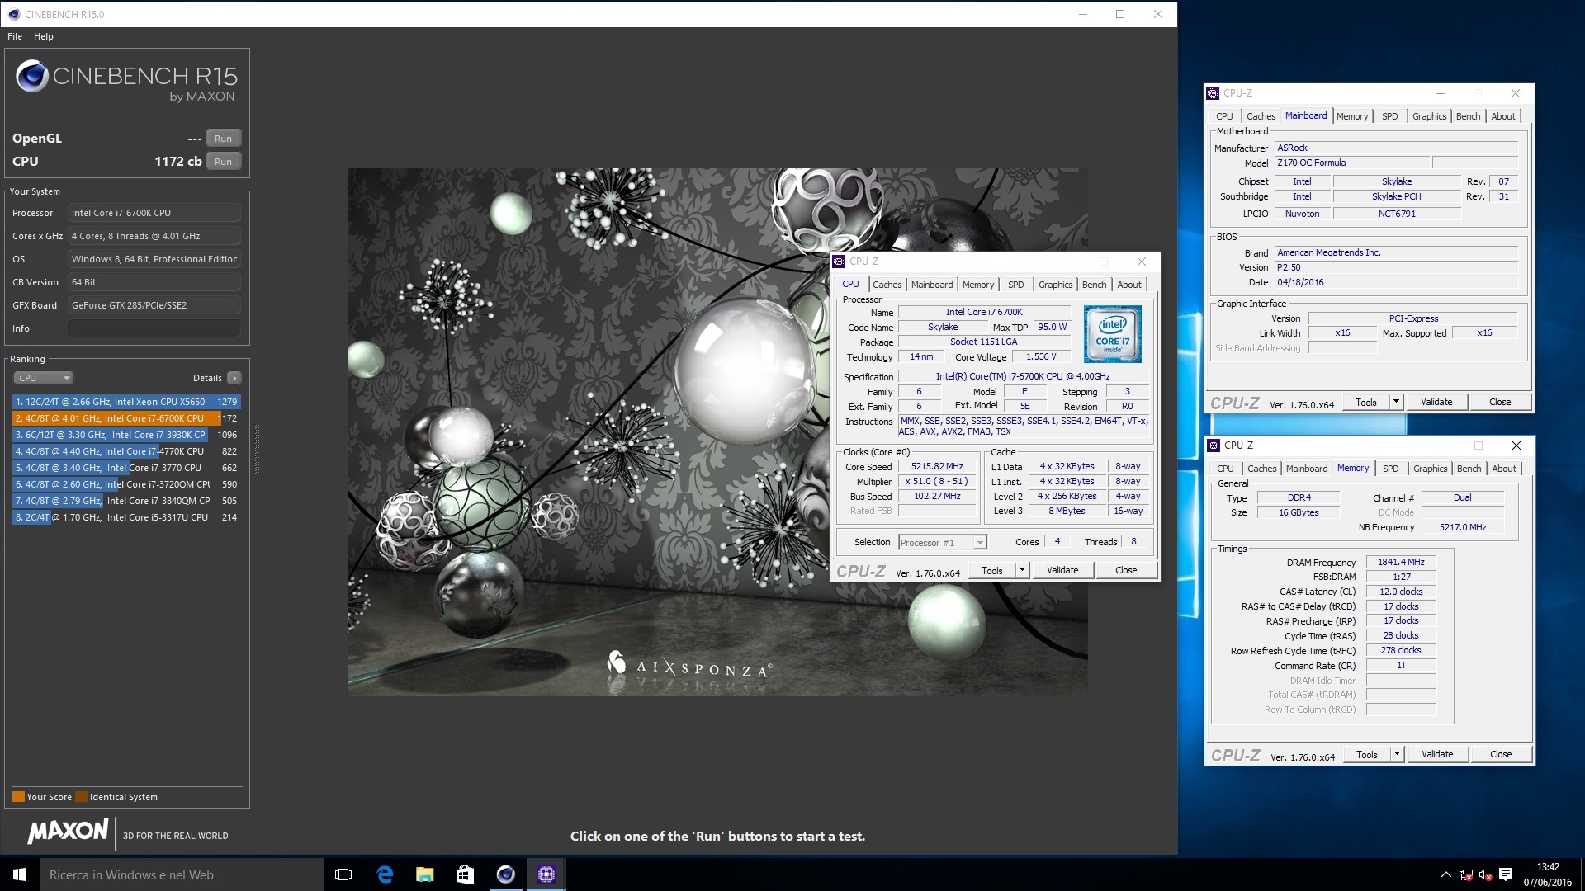The image size is (1585, 891).
Task: Open Memory tab in CPU window
Action: [978, 285]
